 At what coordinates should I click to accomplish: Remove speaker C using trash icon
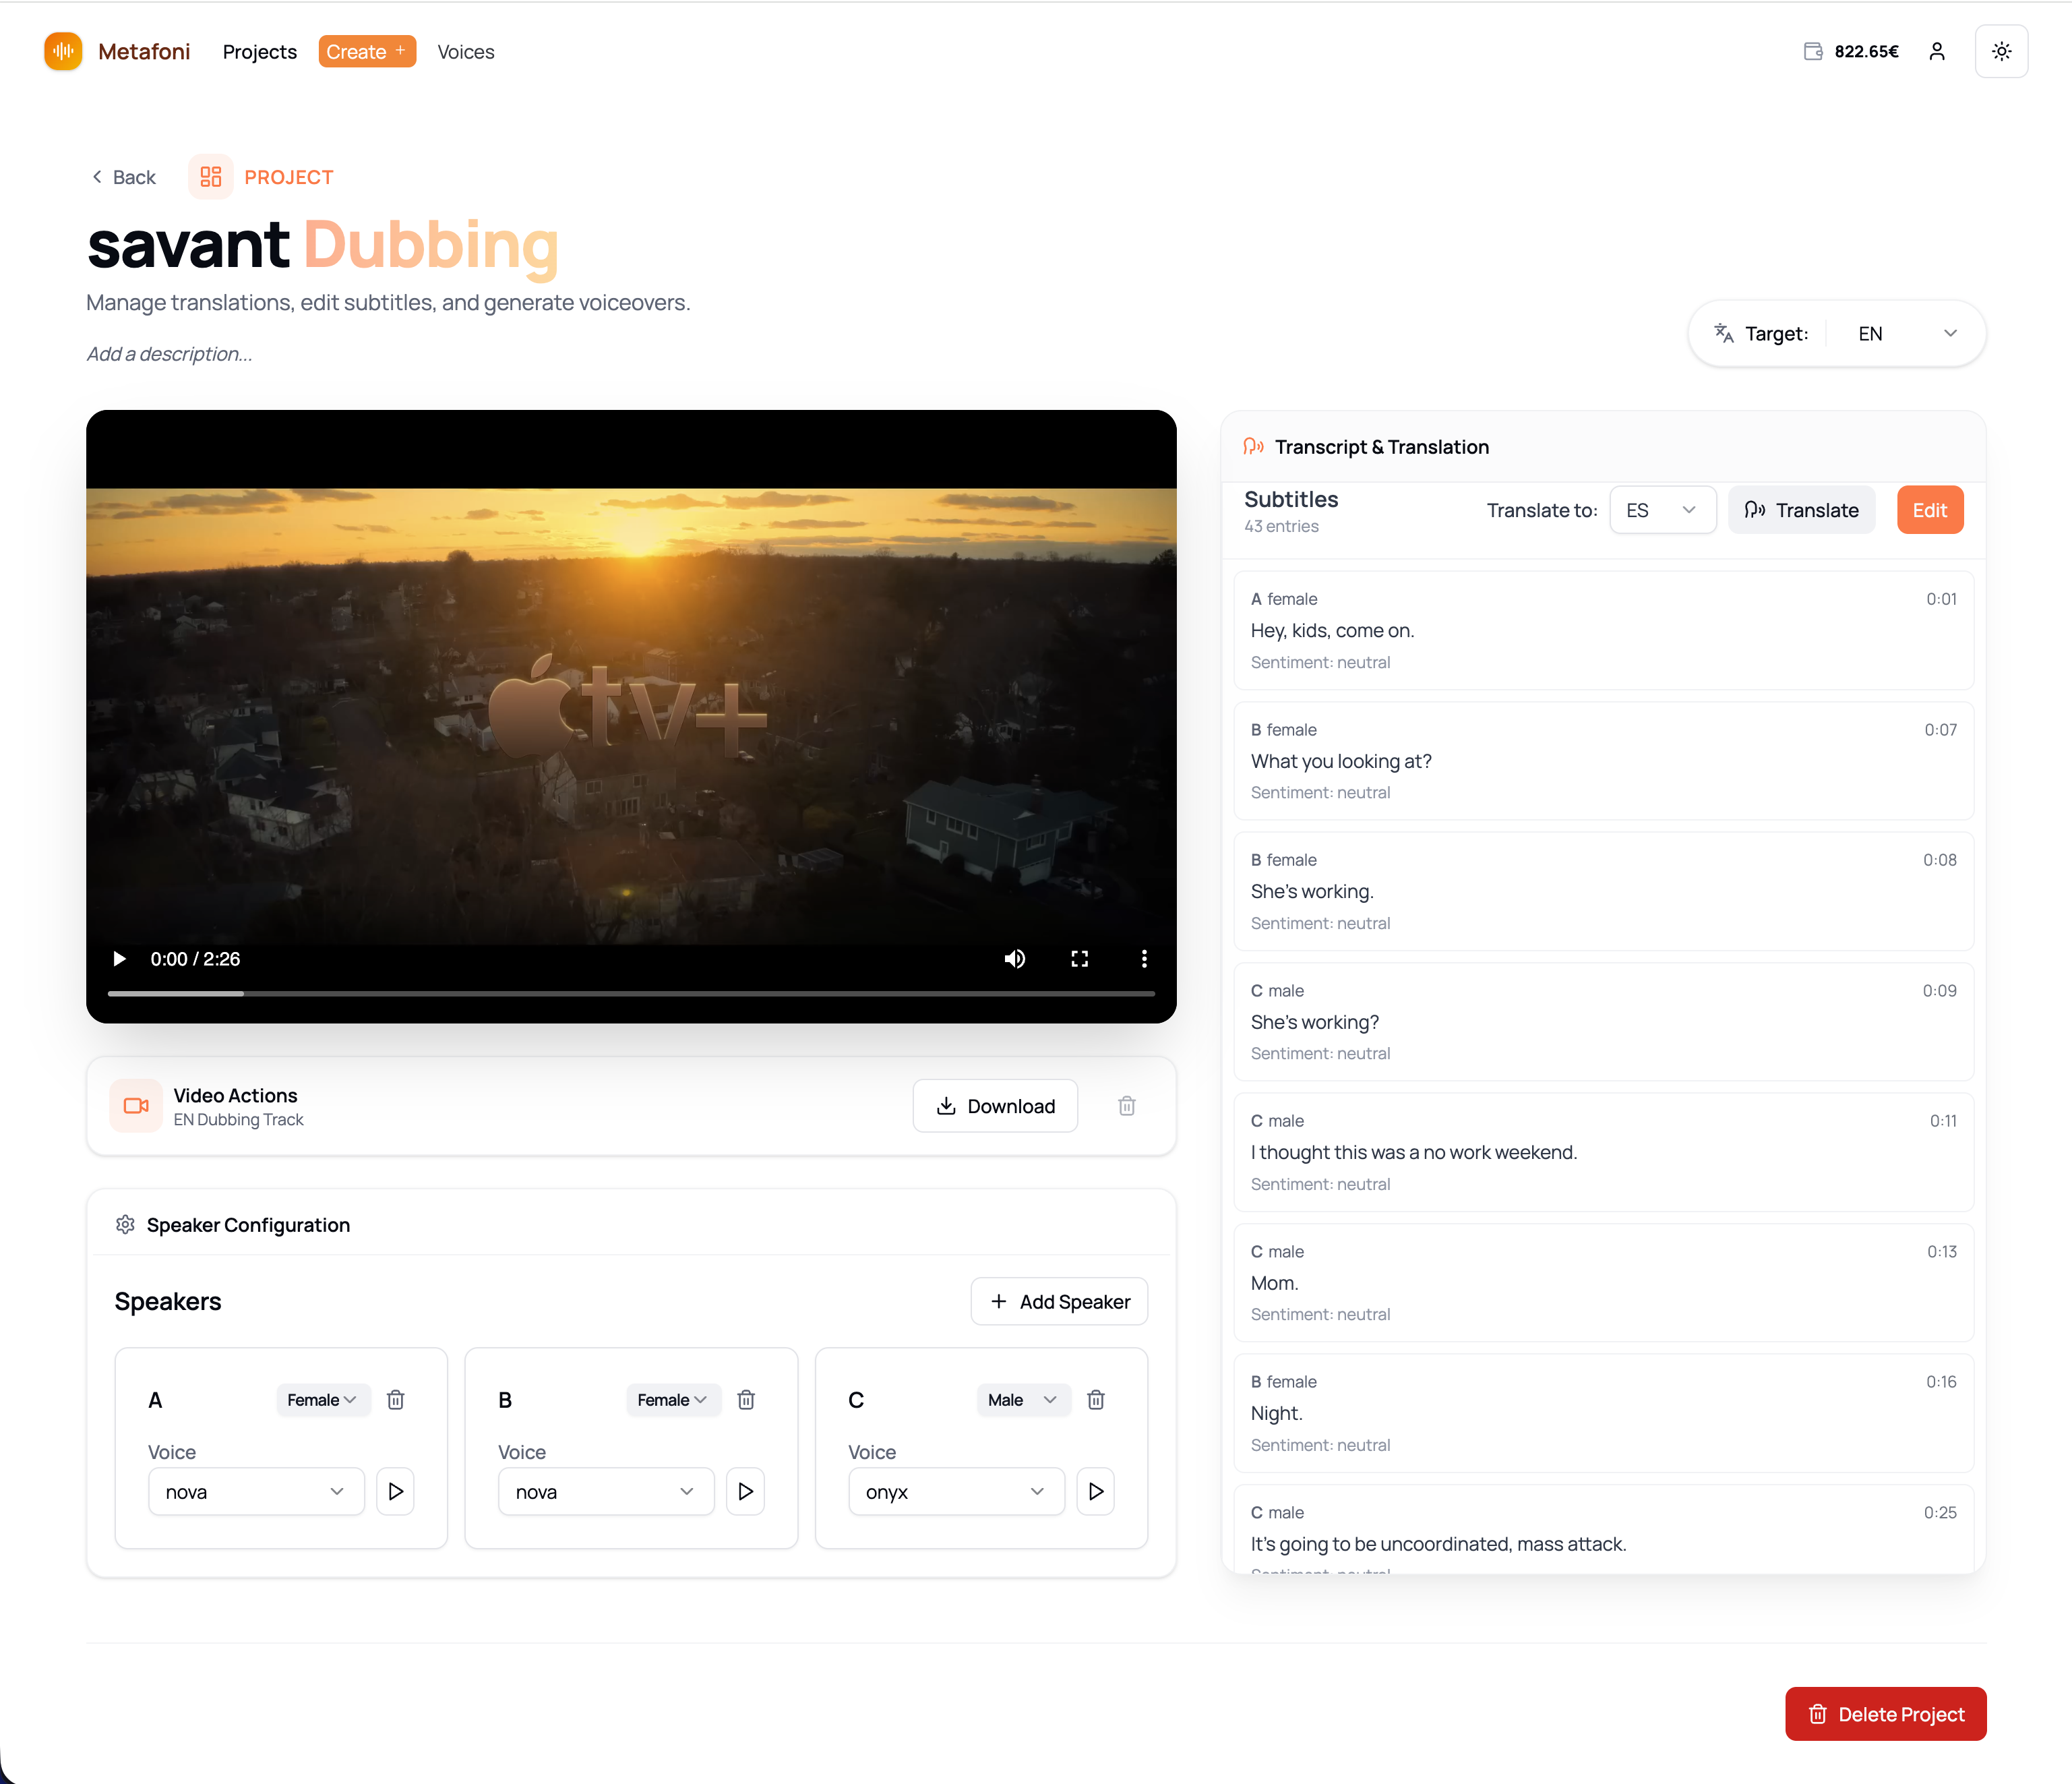coord(1096,1400)
